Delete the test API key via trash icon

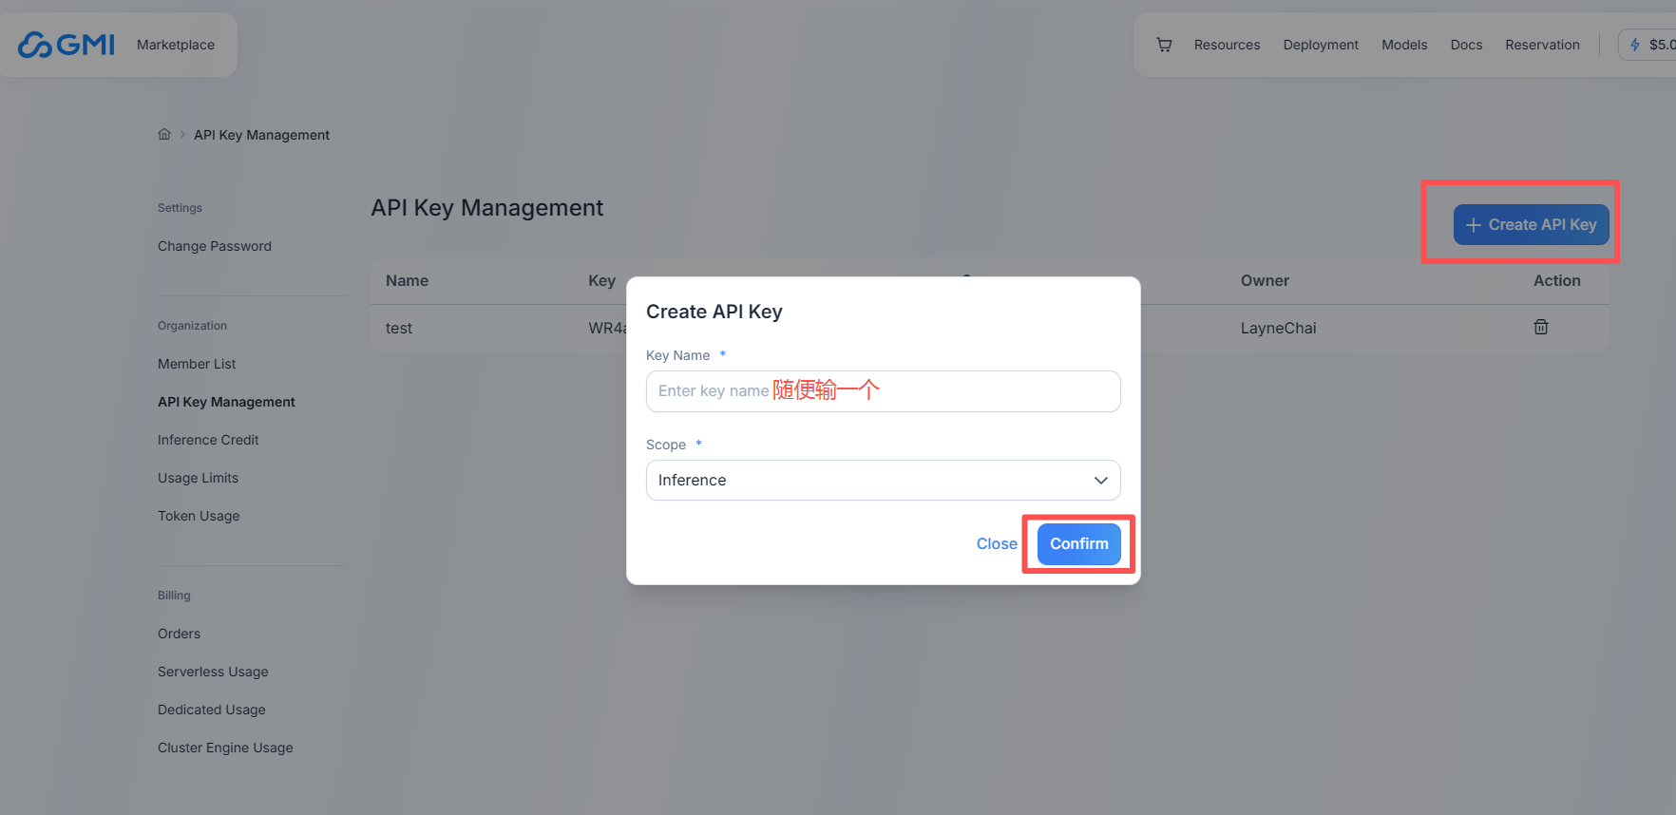tap(1541, 327)
